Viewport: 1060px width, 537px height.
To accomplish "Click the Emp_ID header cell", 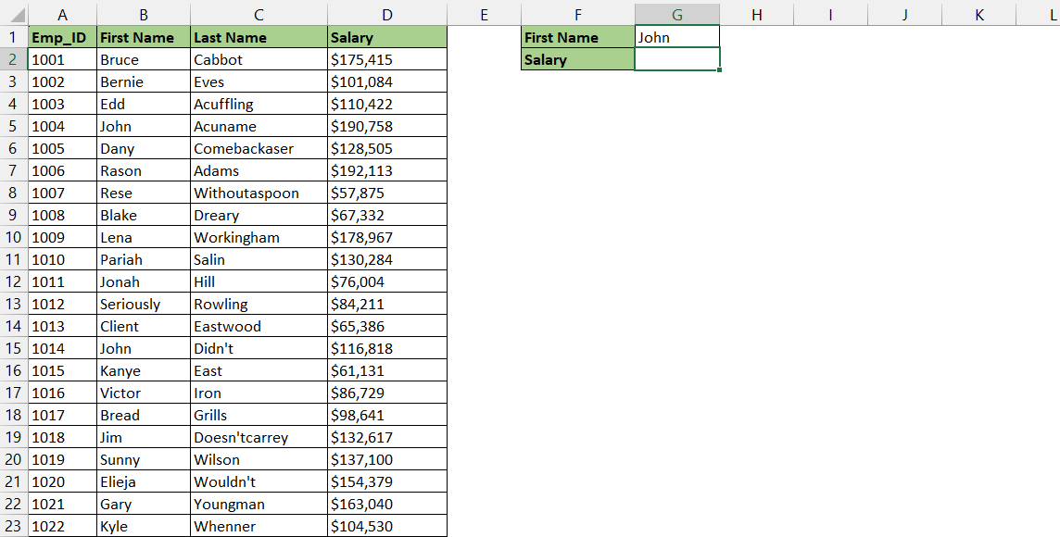I will click(62, 37).
